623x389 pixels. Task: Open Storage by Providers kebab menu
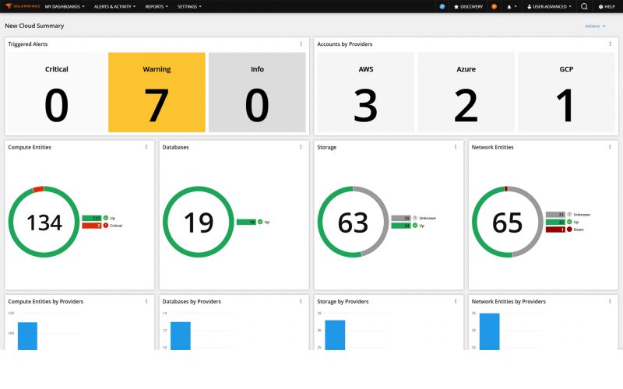456,301
